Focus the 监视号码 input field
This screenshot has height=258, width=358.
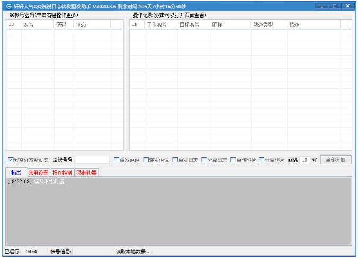(92, 160)
